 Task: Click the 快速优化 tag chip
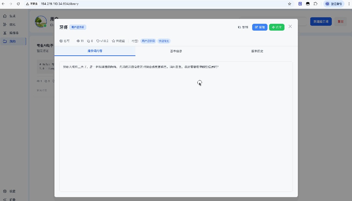click(x=164, y=41)
